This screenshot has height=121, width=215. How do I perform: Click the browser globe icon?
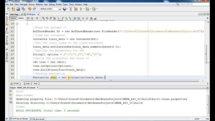(x=64, y=9)
